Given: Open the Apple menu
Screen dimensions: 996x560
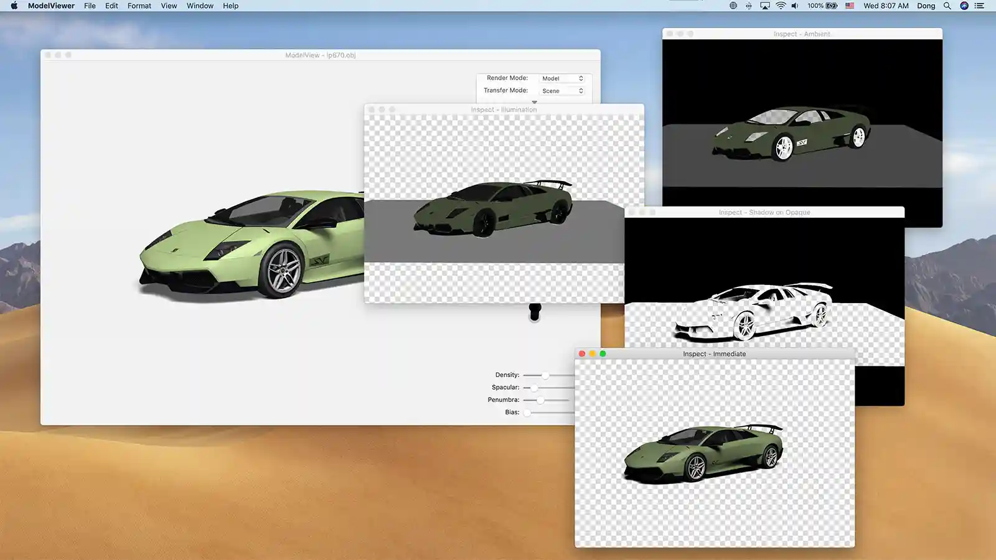Looking at the screenshot, I should 14,6.
